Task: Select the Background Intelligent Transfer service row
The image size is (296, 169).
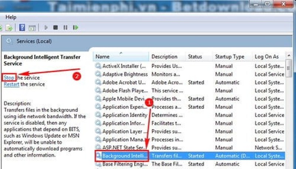Action: 190,156
